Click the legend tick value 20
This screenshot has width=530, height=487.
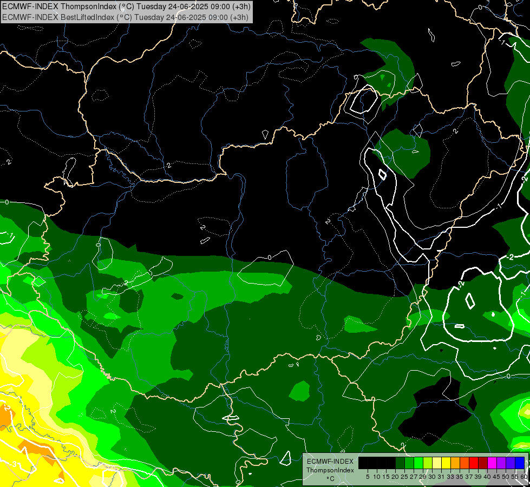click(x=395, y=477)
